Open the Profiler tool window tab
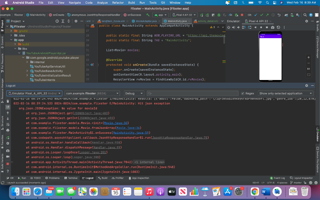Image resolution: width=320 pixels, height=200 pixels. 118,178
